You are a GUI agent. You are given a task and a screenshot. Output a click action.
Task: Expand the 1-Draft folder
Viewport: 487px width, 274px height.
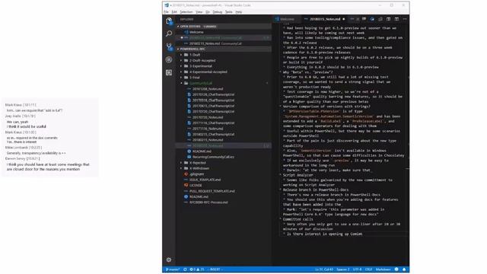(x=224, y=55)
